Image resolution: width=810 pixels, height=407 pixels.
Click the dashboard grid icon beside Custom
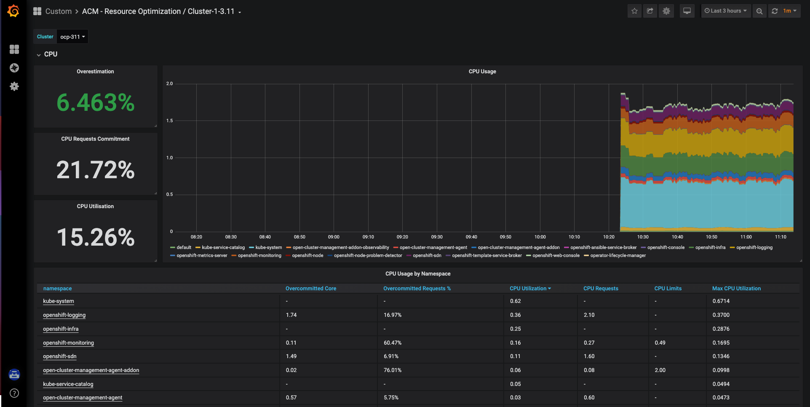(37, 11)
